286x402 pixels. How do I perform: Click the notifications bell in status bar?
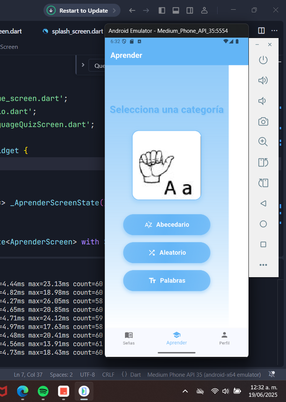click(271, 374)
